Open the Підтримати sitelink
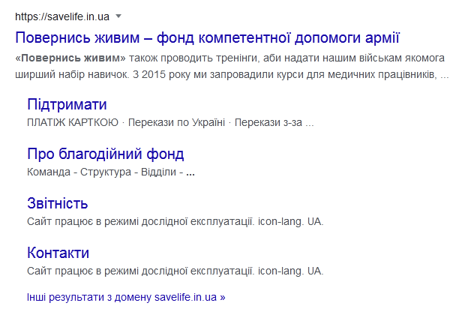The image size is (471, 318). click(x=67, y=104)
